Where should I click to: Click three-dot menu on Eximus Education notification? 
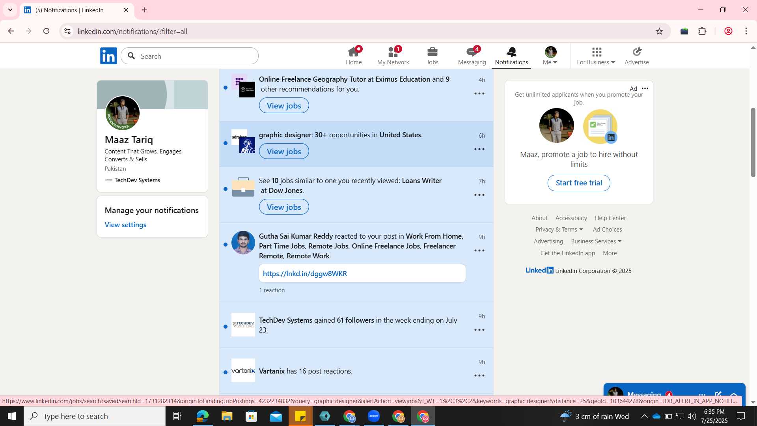pyautogui.click(x=479, y=93)
